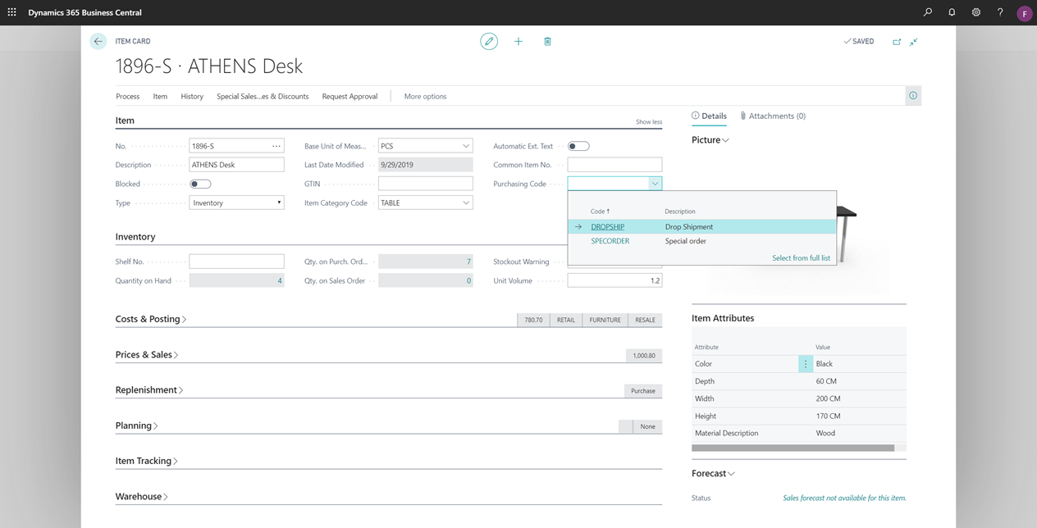Open notifications via the bell icon
This screenshot has height=528, width=1037.
[951, 11]
